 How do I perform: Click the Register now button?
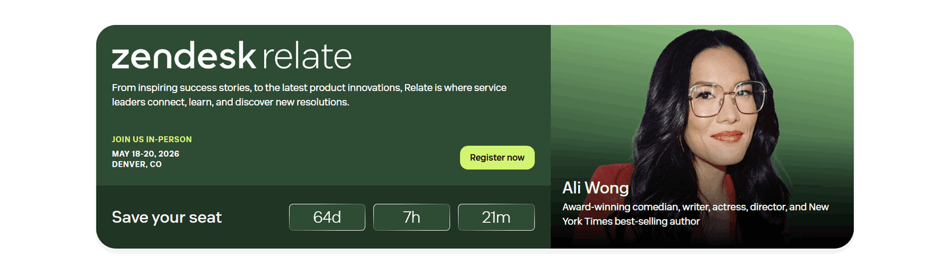coord(497,158)
